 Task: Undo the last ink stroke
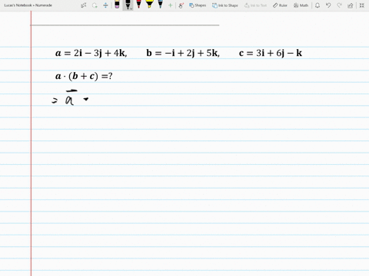(x=328, y=5)
